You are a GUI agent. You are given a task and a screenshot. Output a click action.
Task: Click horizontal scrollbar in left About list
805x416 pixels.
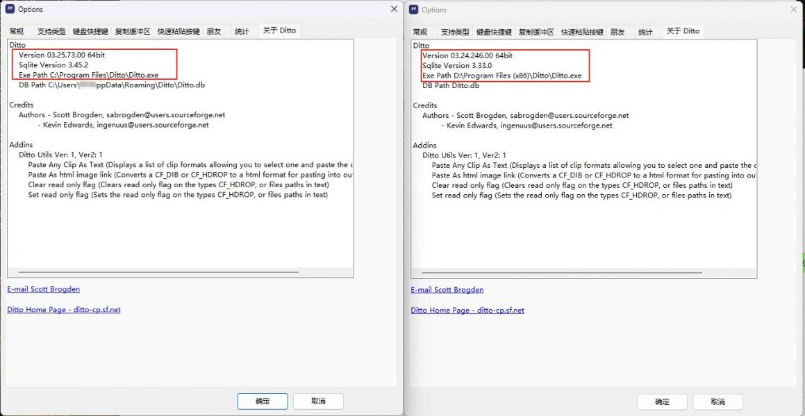pyautogui.click(x=158, y=272)
